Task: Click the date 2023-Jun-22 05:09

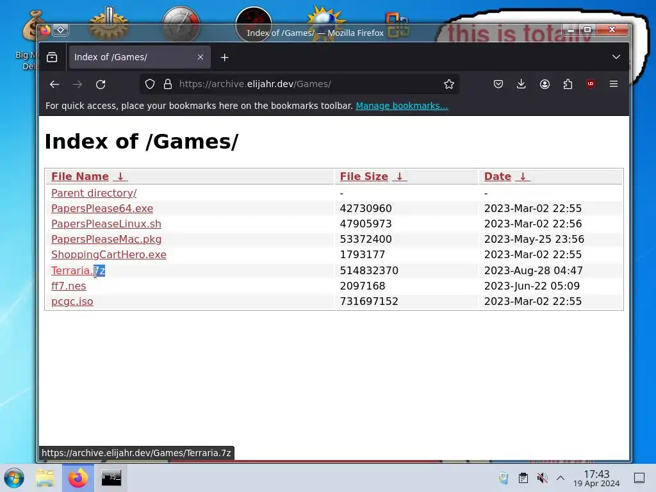Action: (532, 286)
